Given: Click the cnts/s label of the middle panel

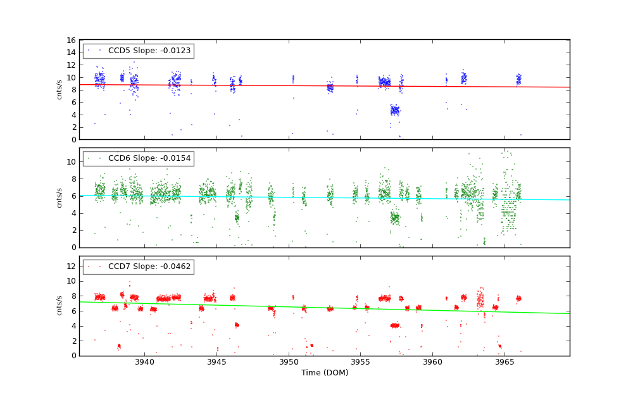Looking at the screenshot, I should tap(60, 197).
